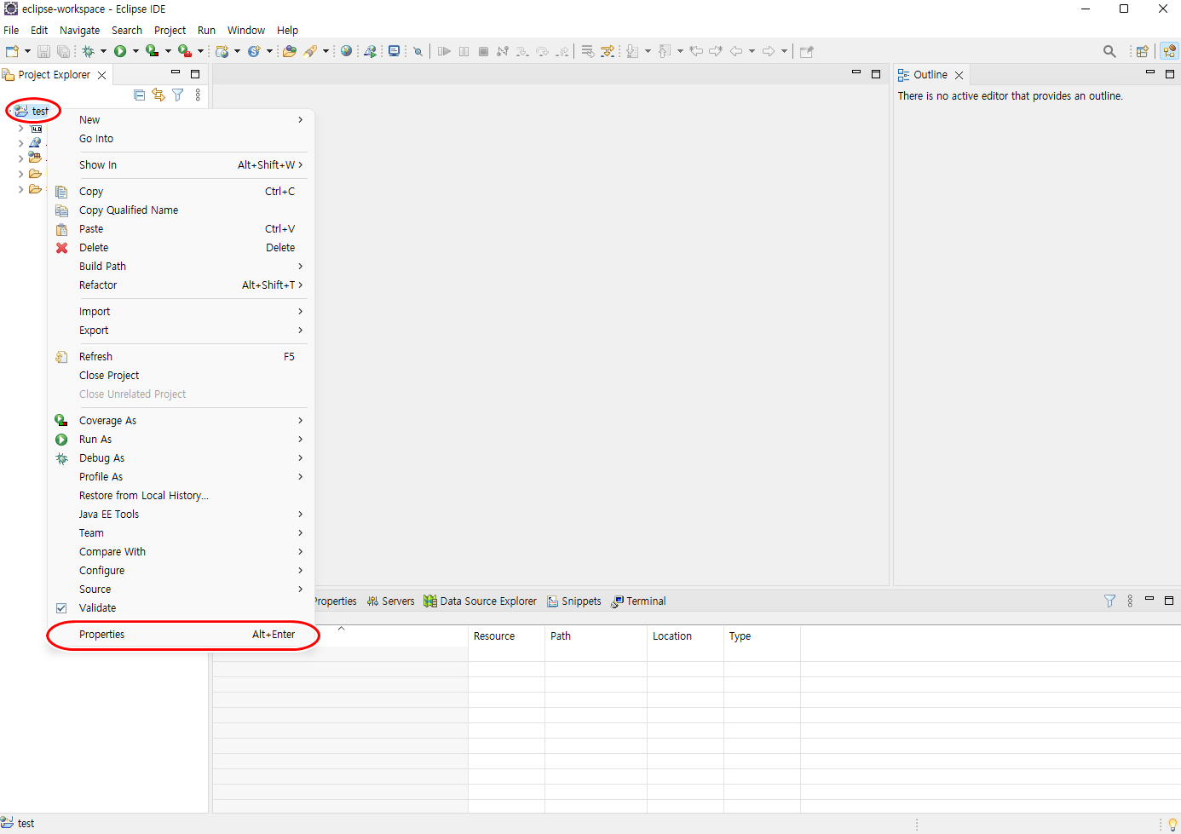Click the Resume debug toolbar icon
1181x834 pixels.
point(444,51)
